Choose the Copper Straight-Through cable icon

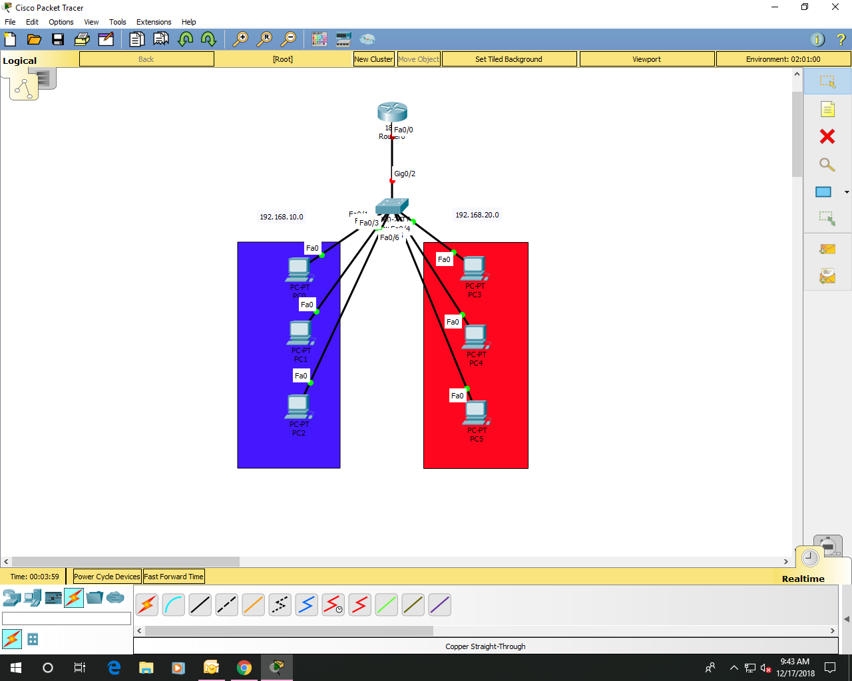click(x=200, y=605)
